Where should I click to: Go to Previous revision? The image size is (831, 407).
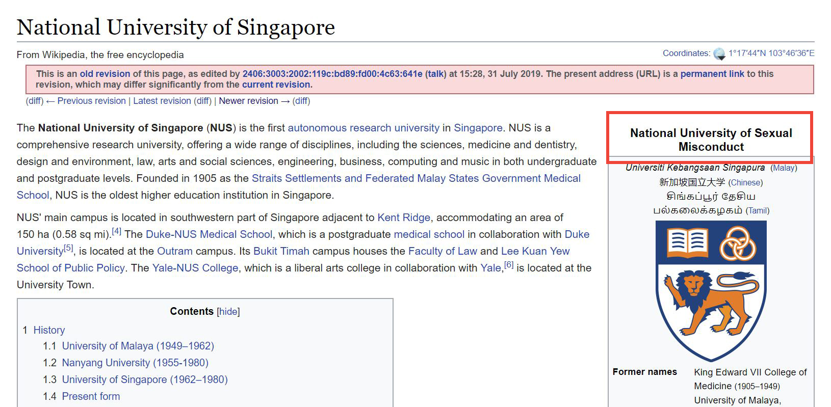91,101
